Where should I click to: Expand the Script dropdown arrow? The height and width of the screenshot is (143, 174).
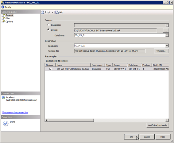click(52, 12)
